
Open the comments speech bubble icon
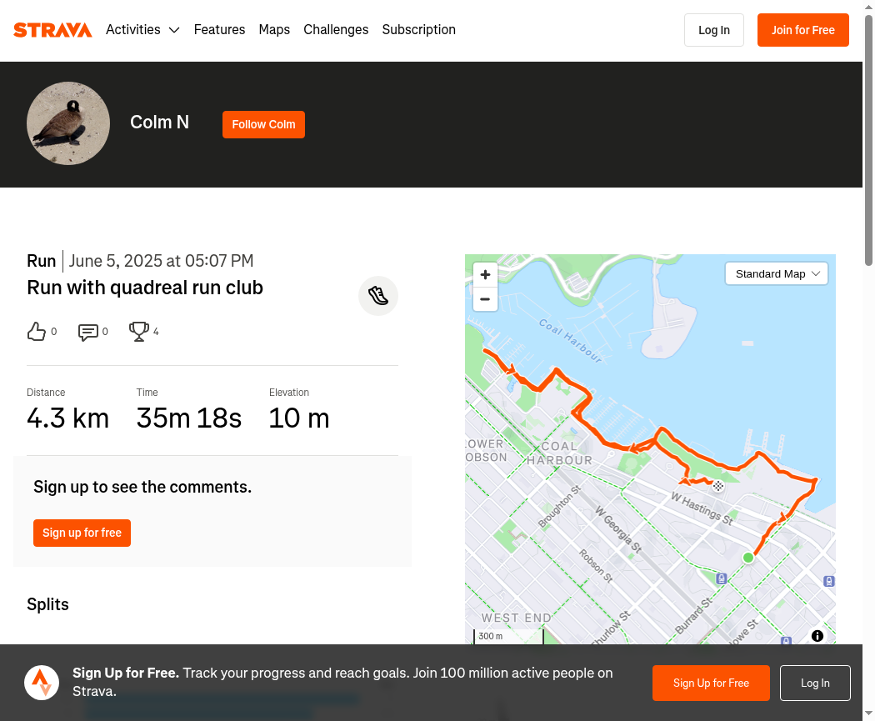pyautogui.click(x=87, y=332)
